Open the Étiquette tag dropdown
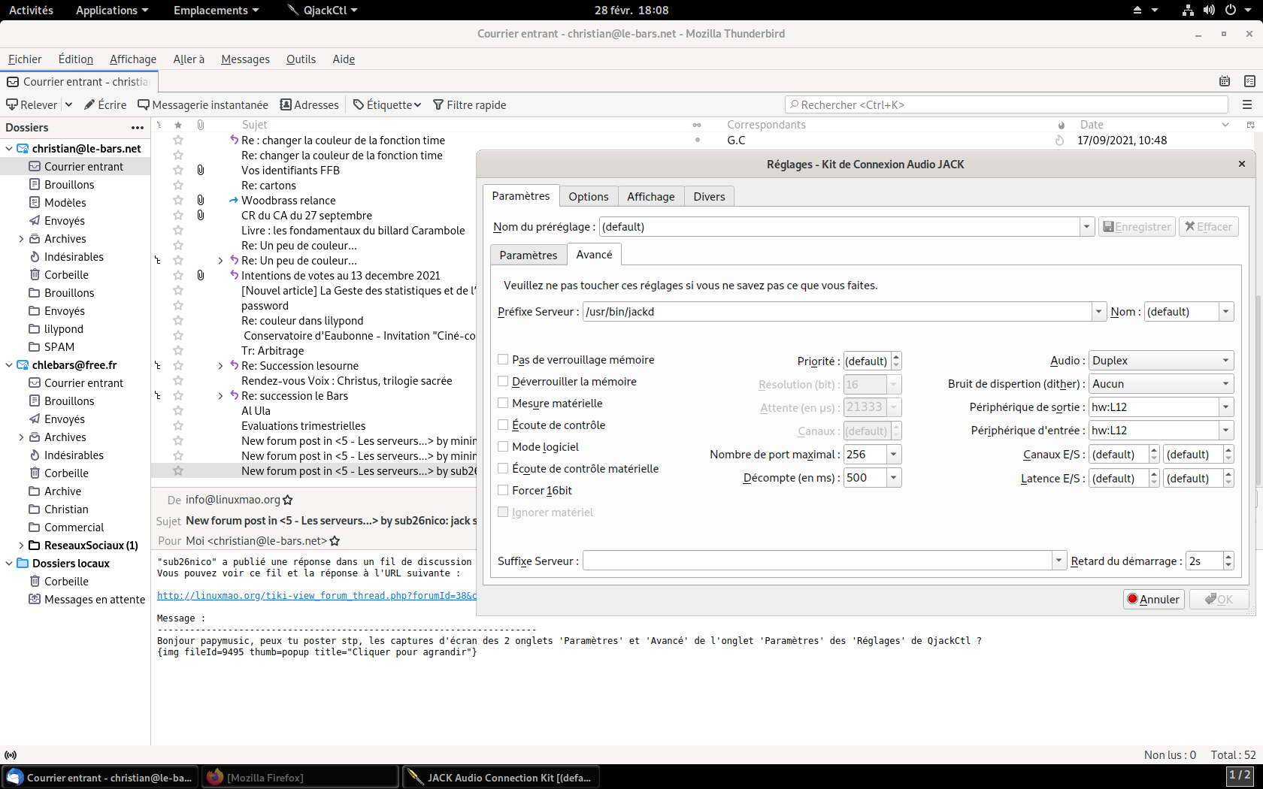The image size is (1263, 789). [387, 104]
